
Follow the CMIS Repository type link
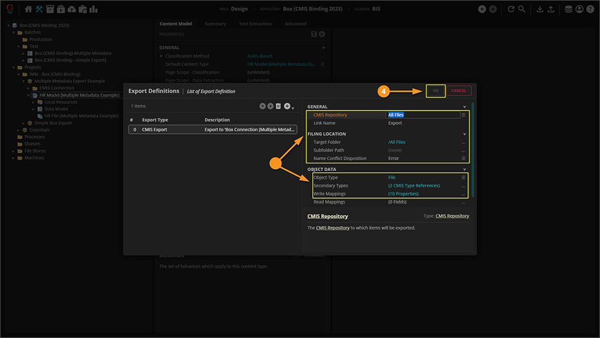452,216
